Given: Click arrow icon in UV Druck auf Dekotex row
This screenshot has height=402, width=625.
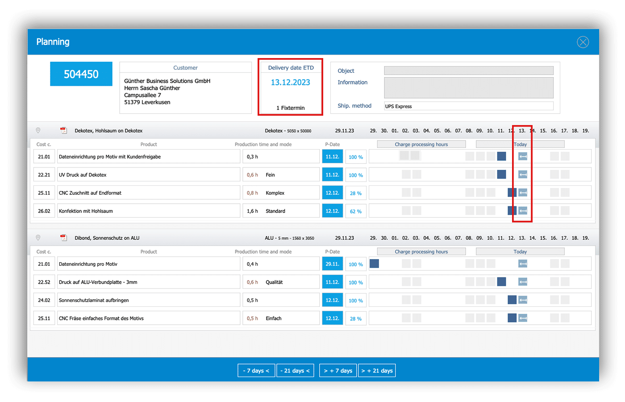Looking at the screenshot, I should 523,175.
